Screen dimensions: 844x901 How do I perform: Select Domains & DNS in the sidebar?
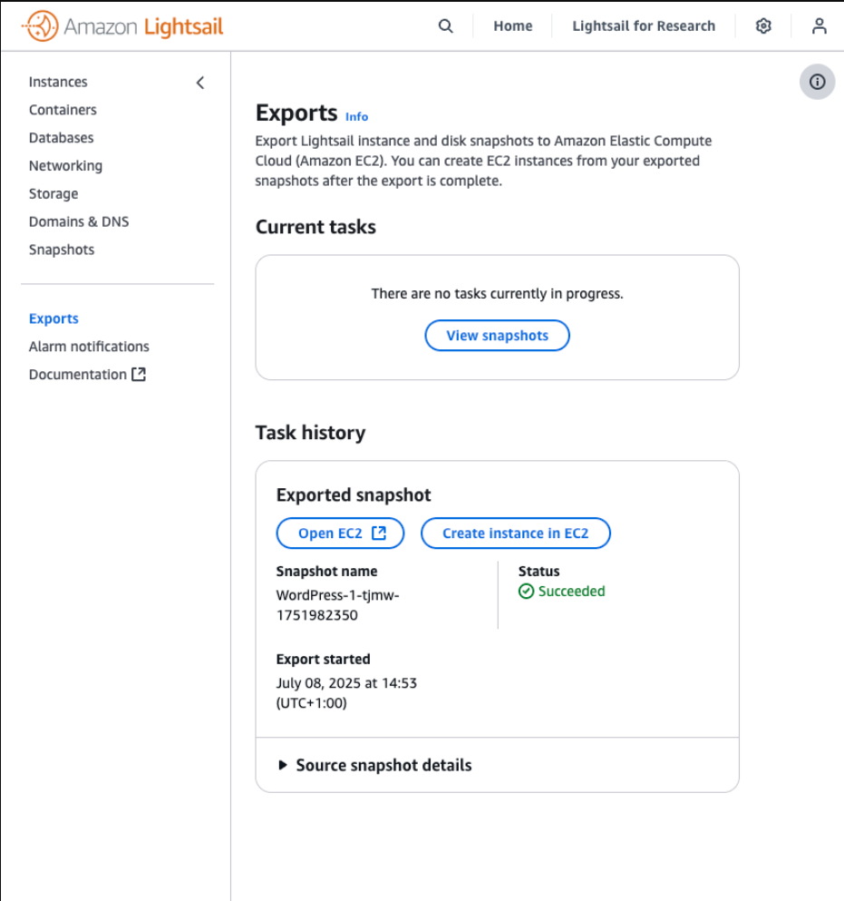pos(79,221)
